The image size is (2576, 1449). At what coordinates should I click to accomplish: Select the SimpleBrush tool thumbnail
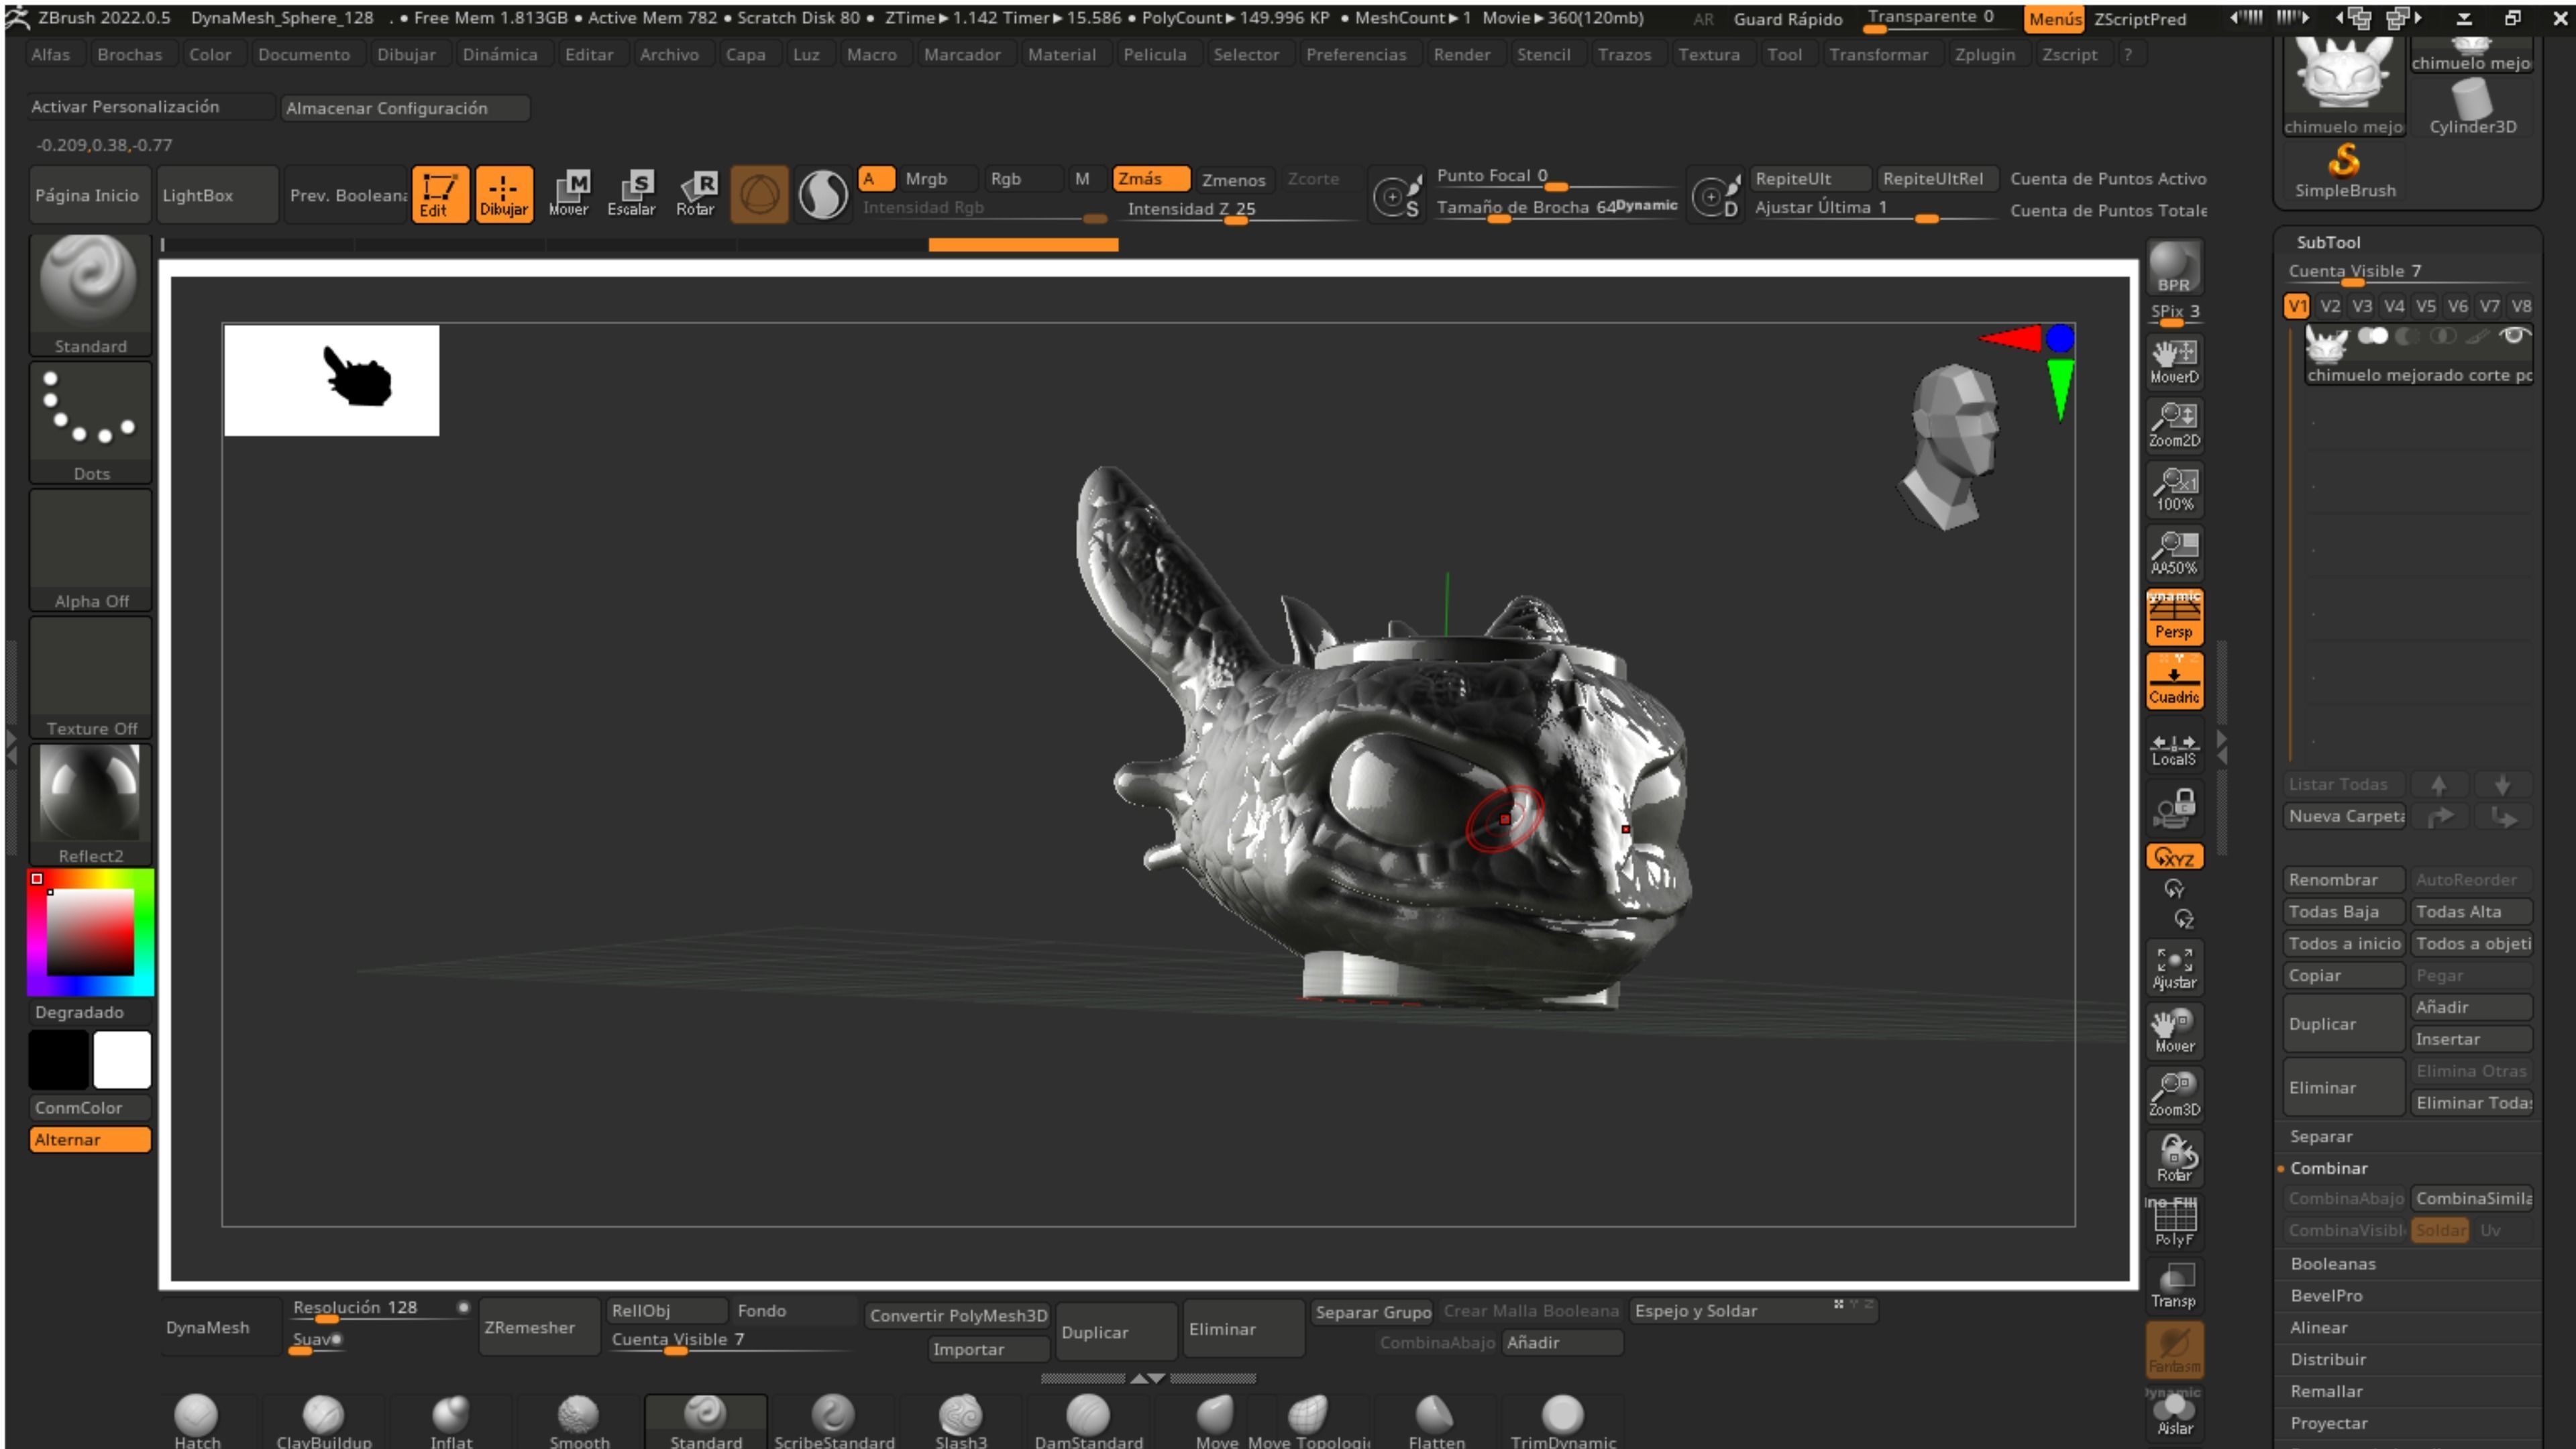pyautogui.click(x=2345, y=171)
